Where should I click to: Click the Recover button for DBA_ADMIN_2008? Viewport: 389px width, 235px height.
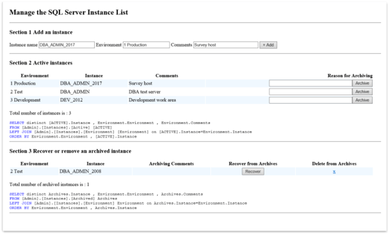(253, 172)
